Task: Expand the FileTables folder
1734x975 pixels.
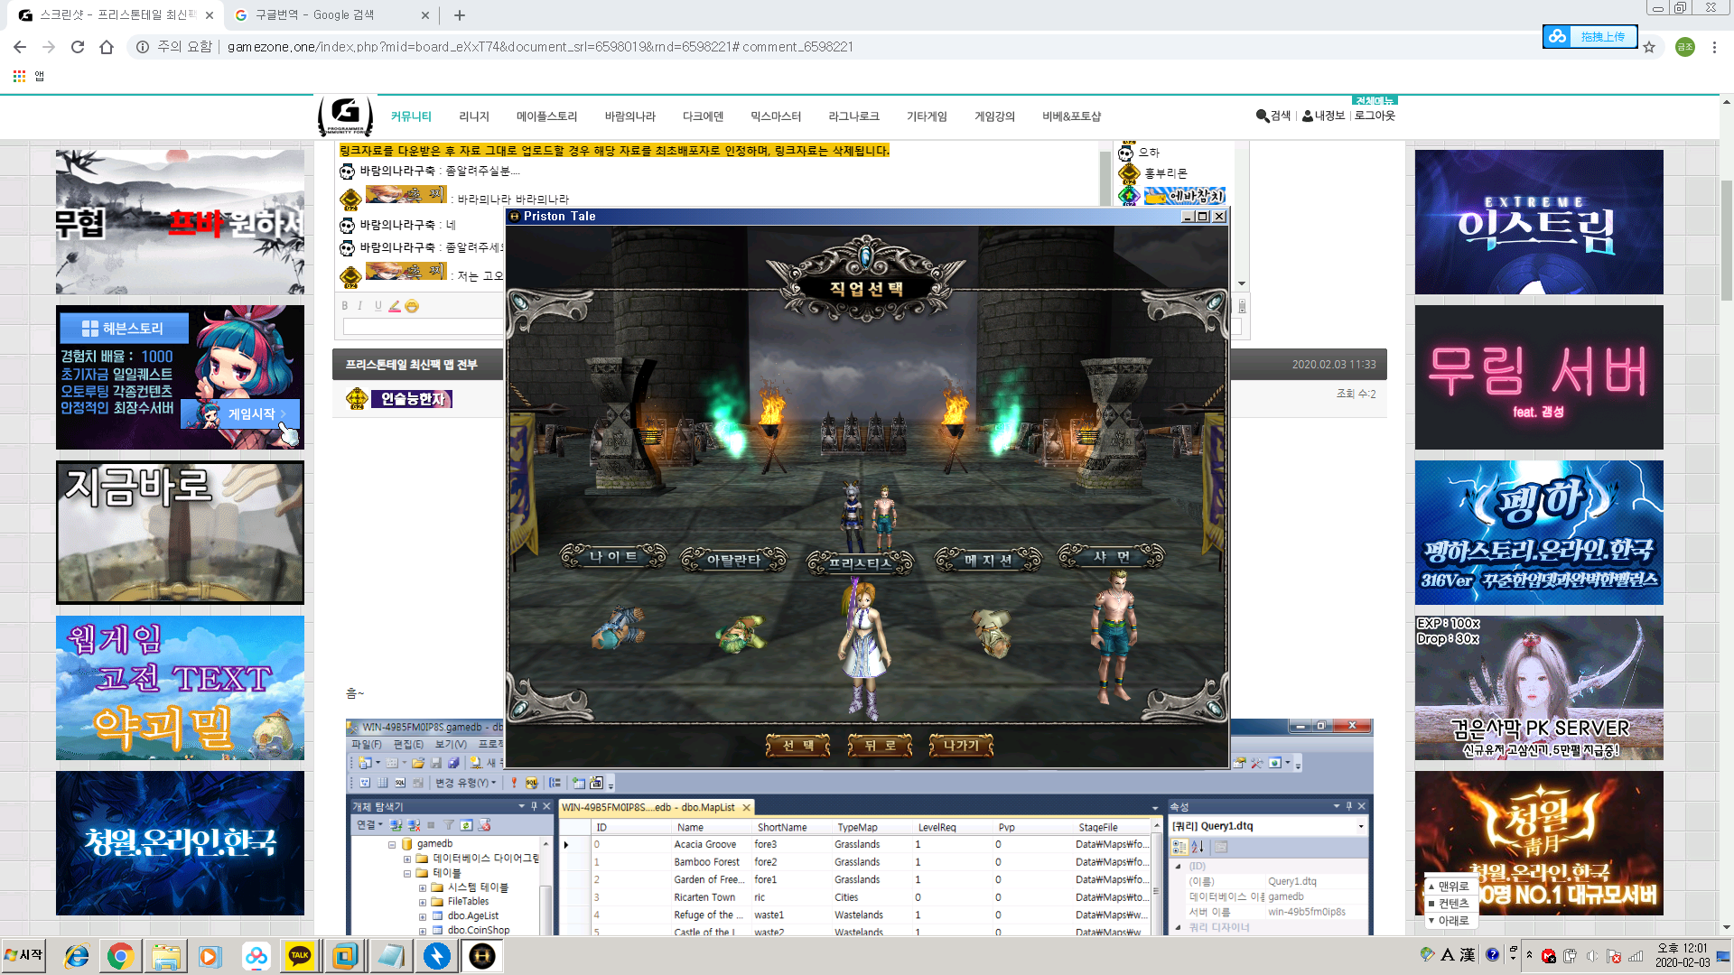Action: [423, 902]
